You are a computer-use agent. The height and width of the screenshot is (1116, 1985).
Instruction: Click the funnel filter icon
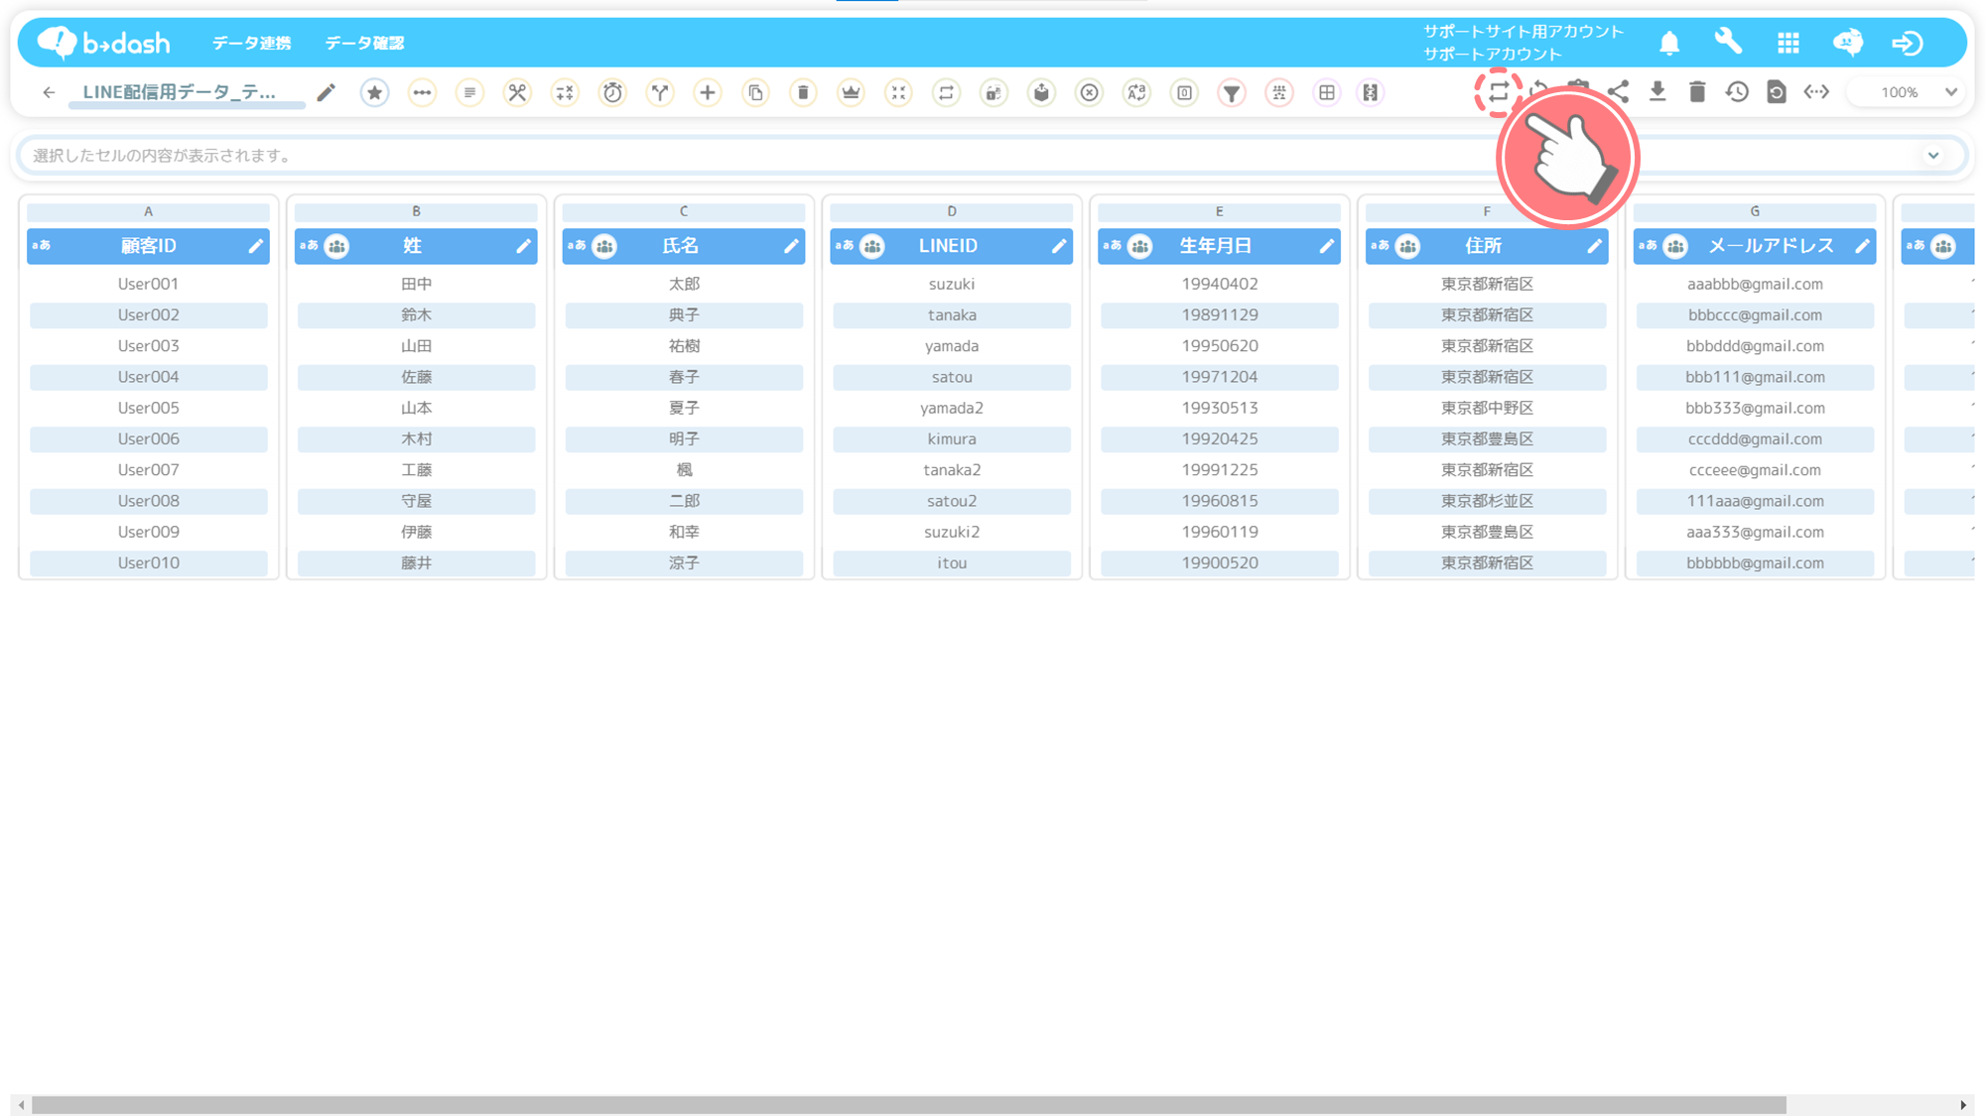(x=1231, y=92)
